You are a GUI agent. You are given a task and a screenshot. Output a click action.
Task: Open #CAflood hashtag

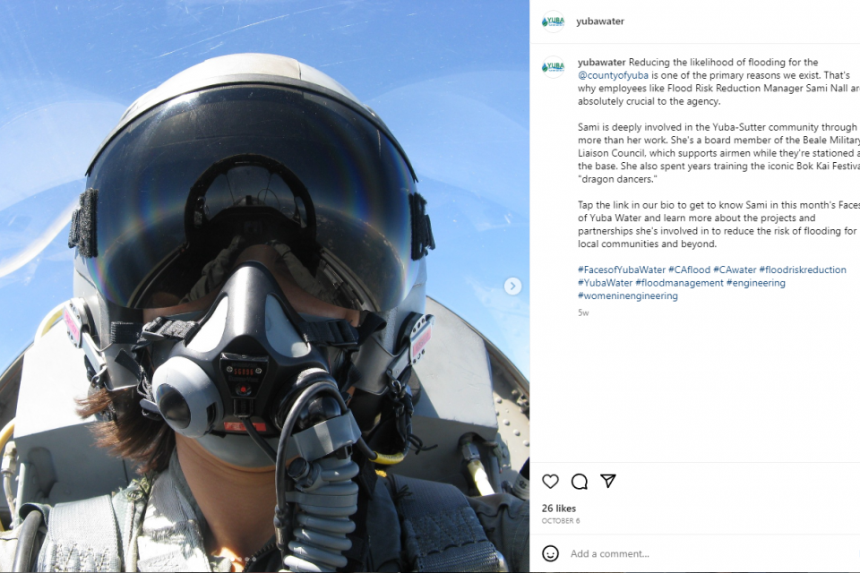click(689, 269)
